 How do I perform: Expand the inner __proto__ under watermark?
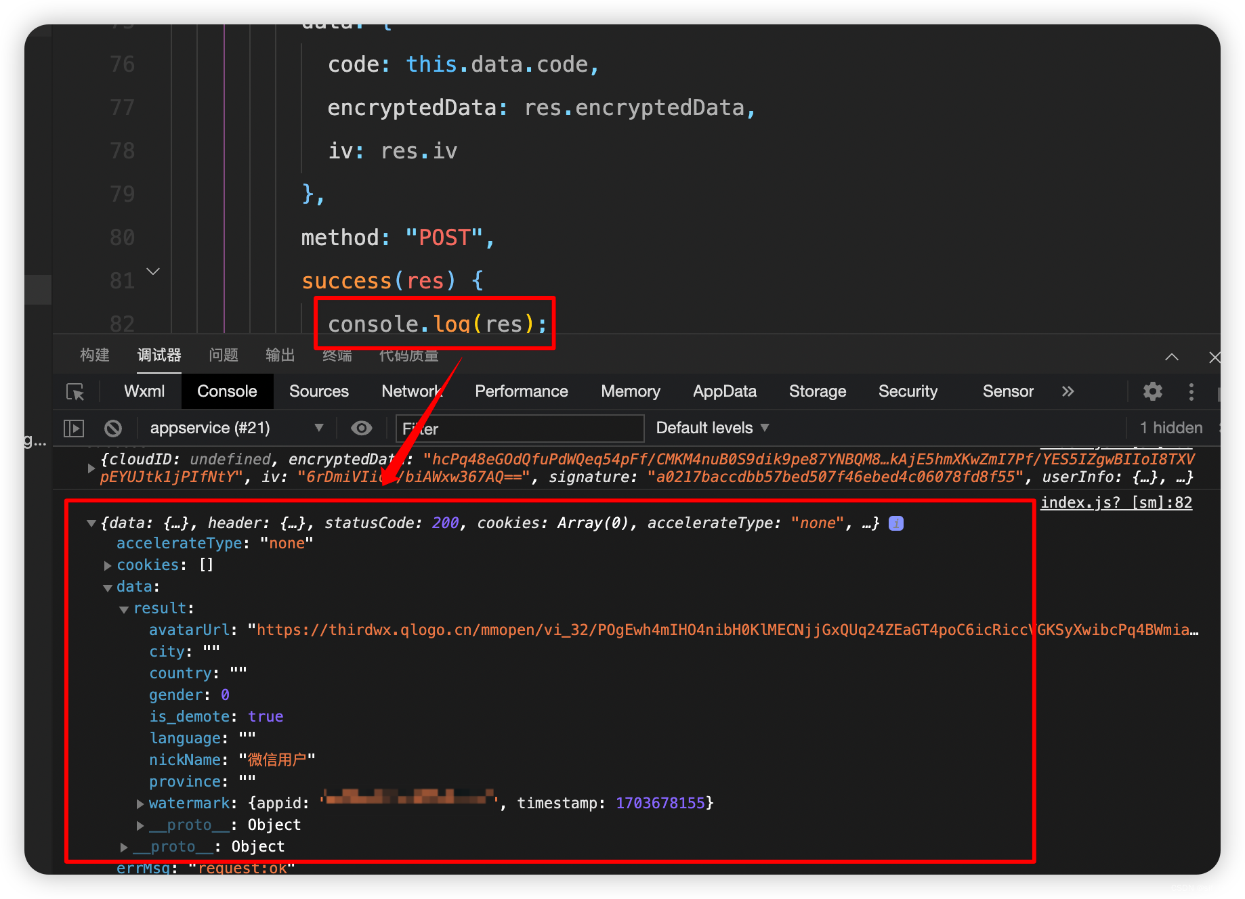(x=140, y=825)
